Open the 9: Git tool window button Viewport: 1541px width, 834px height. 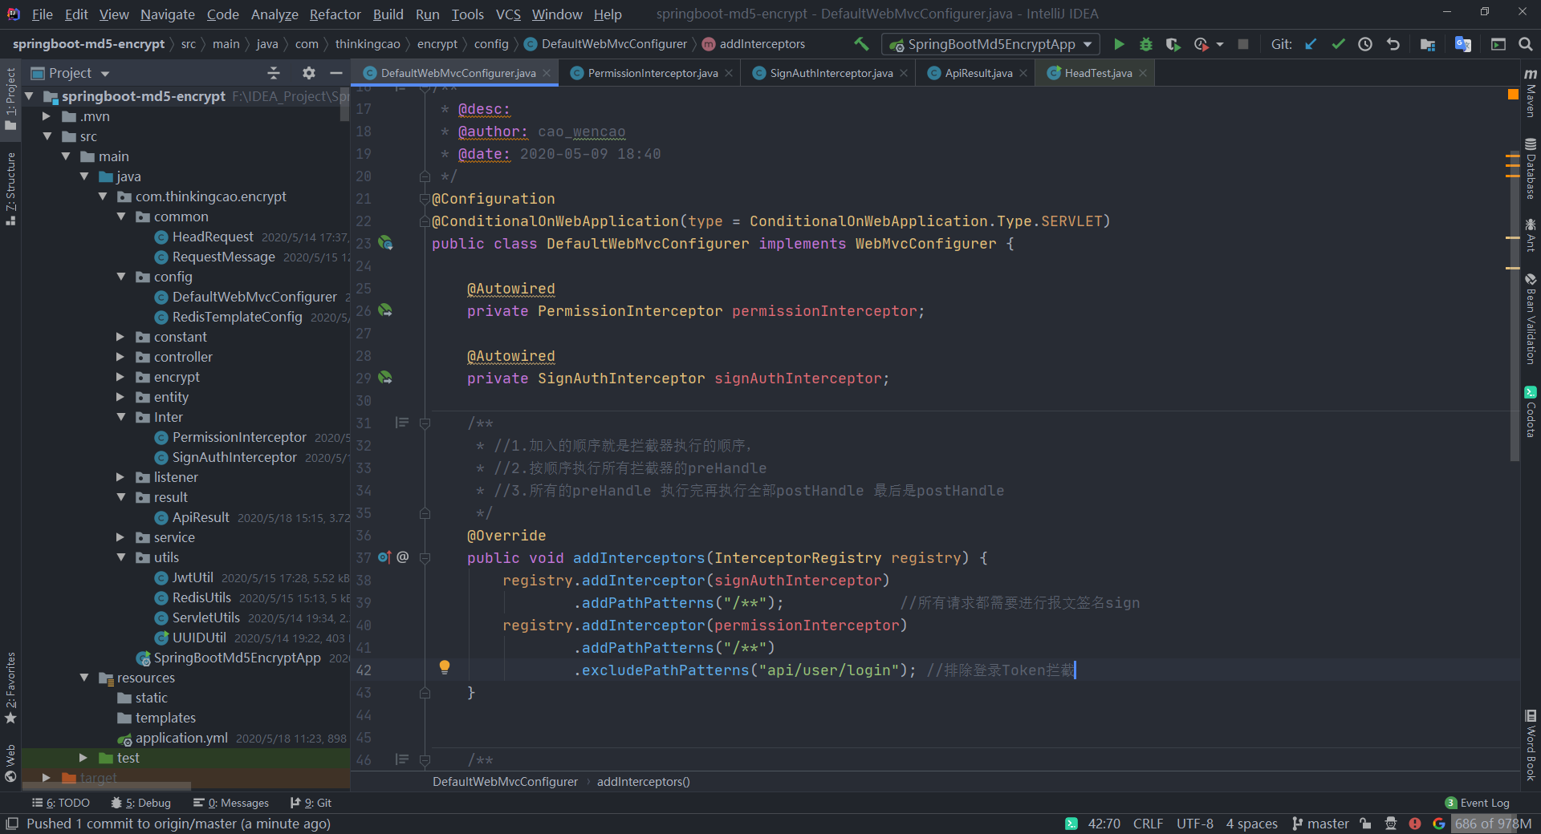coord(311,803)
